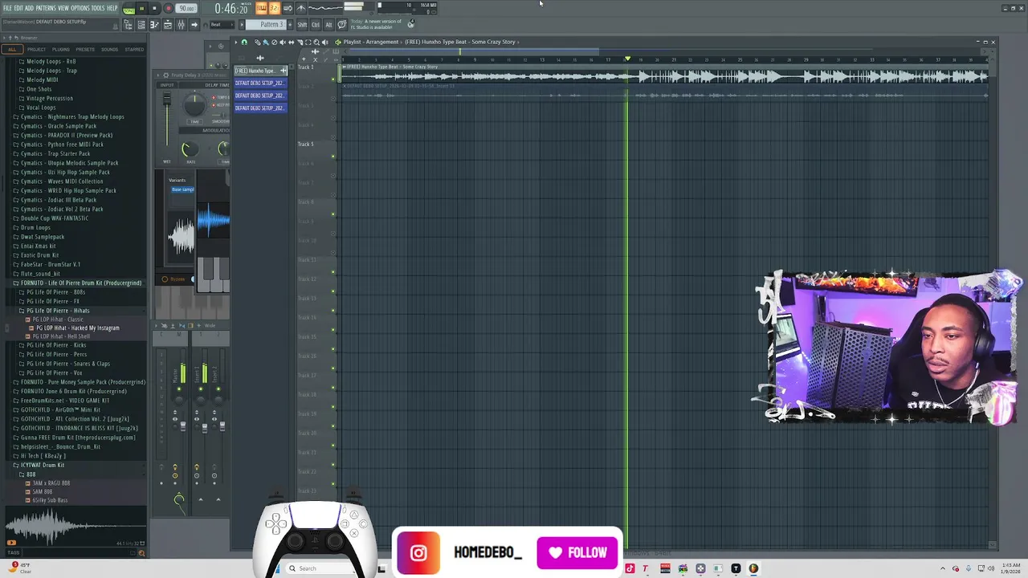Open weather widget on Windows taskbar
This screenshot has height=578, width=1028.
coord(19,568)
